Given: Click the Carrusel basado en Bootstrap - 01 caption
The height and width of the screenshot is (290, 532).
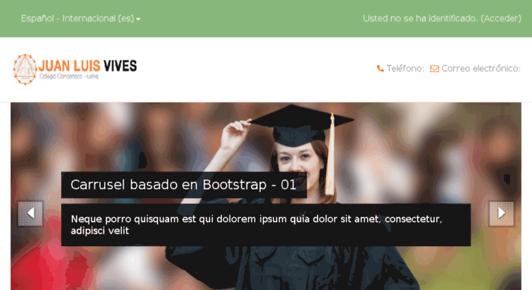Looking at the screenshot, I should tap(184, 184).
